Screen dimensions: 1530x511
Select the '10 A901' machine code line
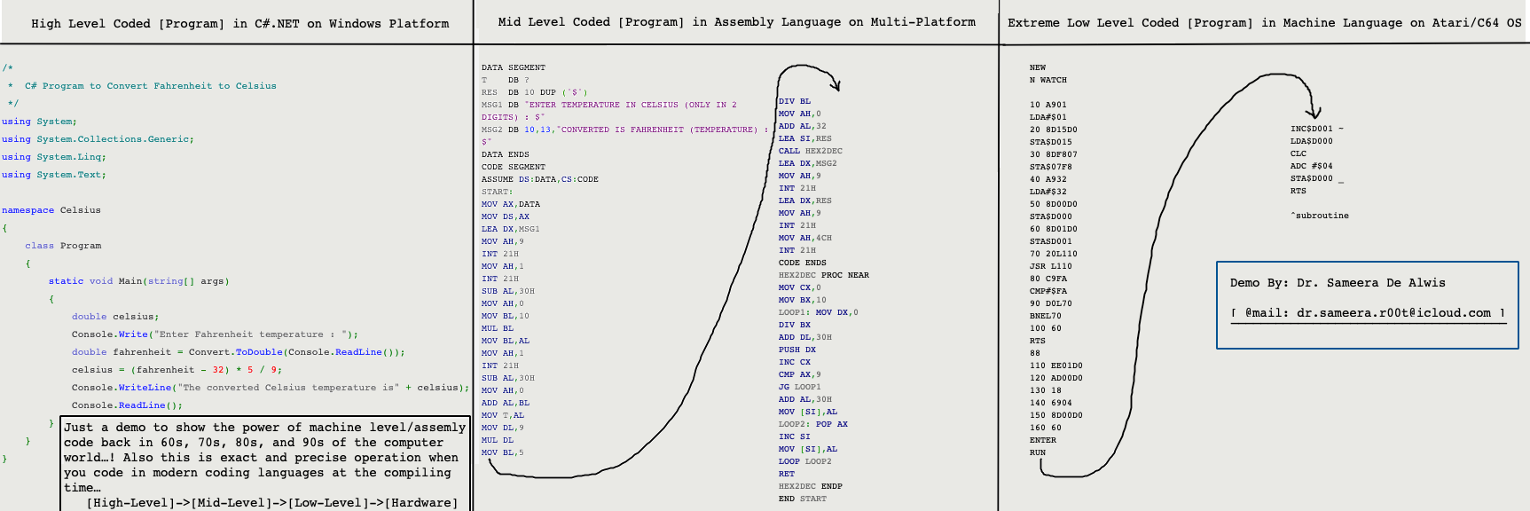click(1048, 105)
